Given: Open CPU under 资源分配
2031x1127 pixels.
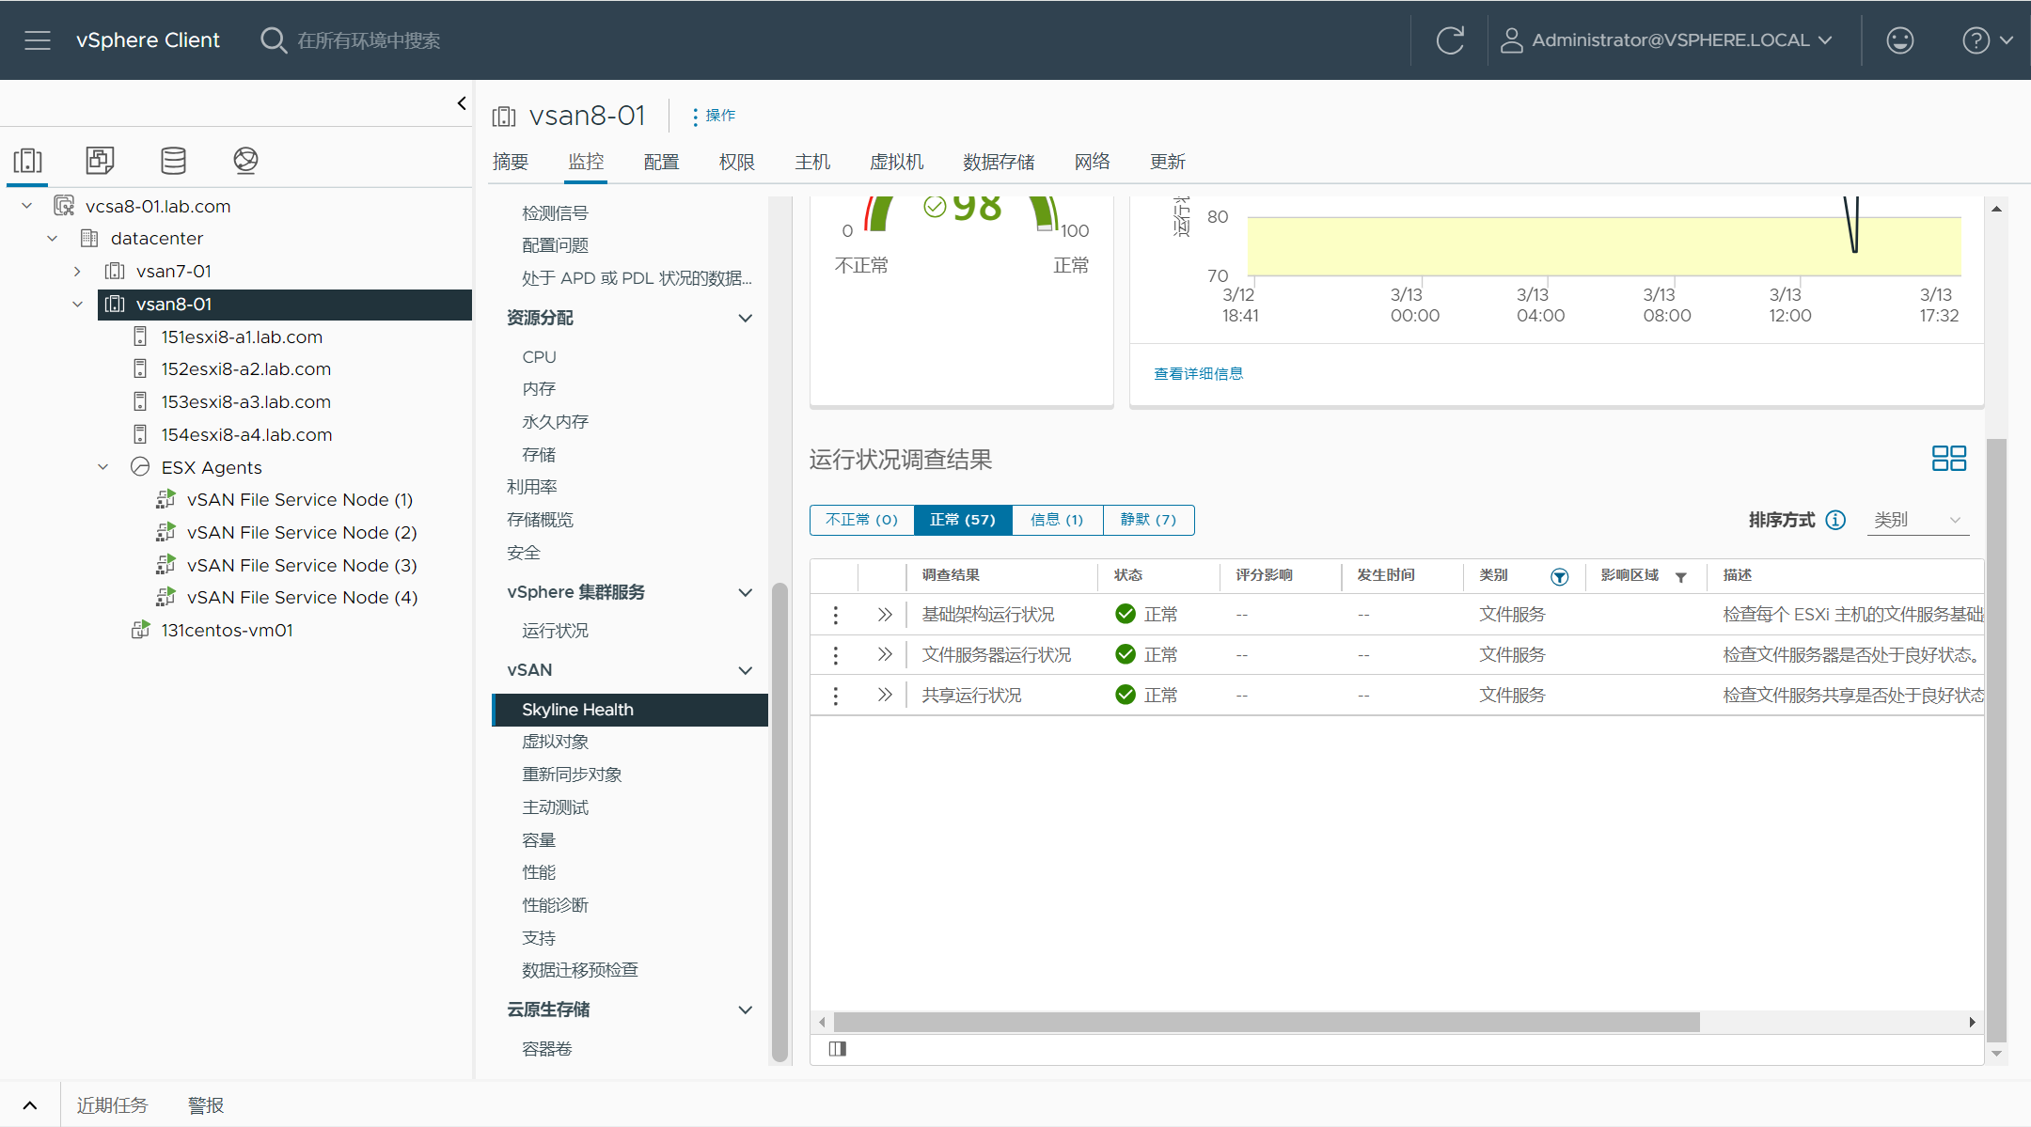Looking at the screenshot, I should 539,357.
